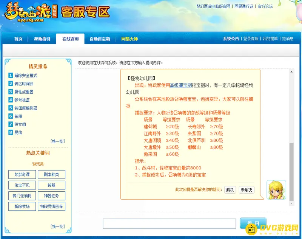This screenshot has height=239, width=302.
Task: Click the 神器任务 keyword button
Action: pyautogui.click(x=51, y=196)
